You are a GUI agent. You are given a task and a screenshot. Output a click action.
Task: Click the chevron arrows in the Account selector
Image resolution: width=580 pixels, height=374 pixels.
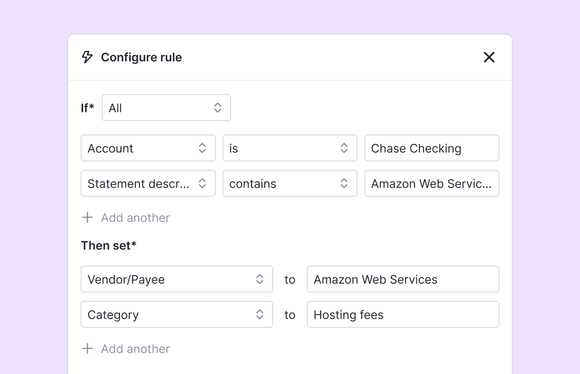coord(202,148)
